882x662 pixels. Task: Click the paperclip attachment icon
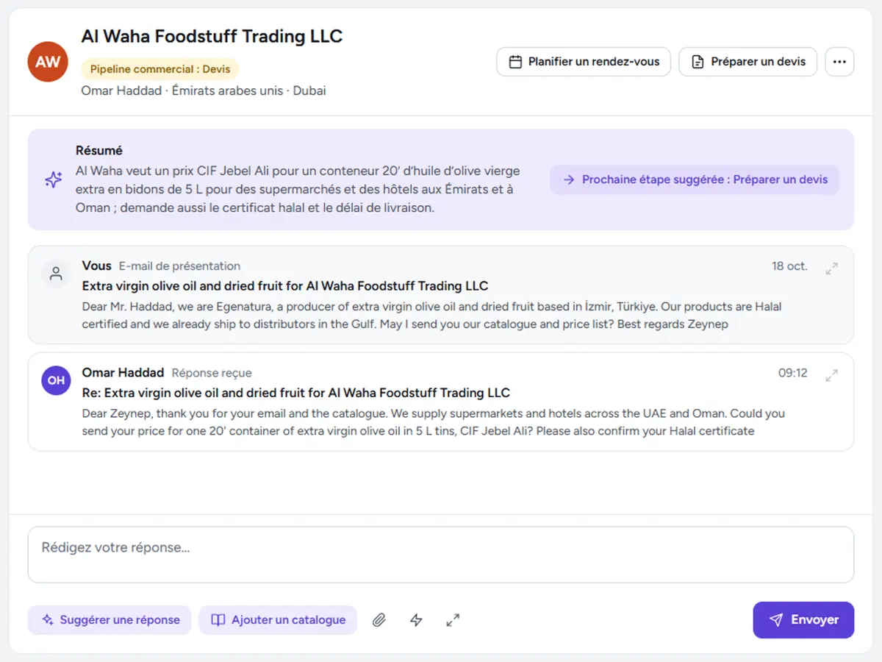coord(379,620)
